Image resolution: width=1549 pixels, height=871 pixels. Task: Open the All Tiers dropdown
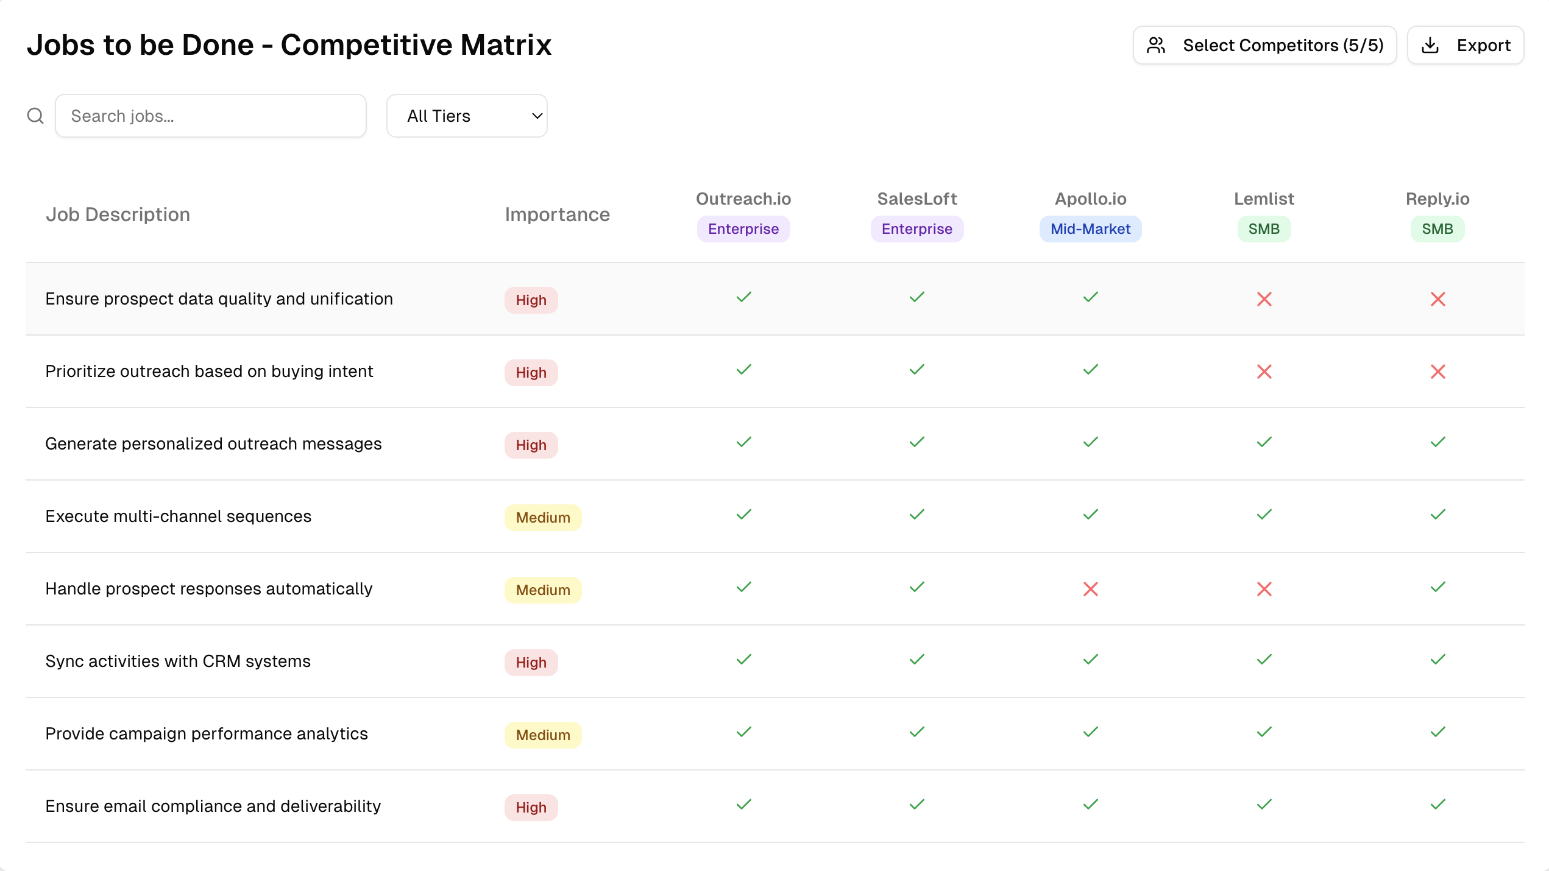click(466, 116)
